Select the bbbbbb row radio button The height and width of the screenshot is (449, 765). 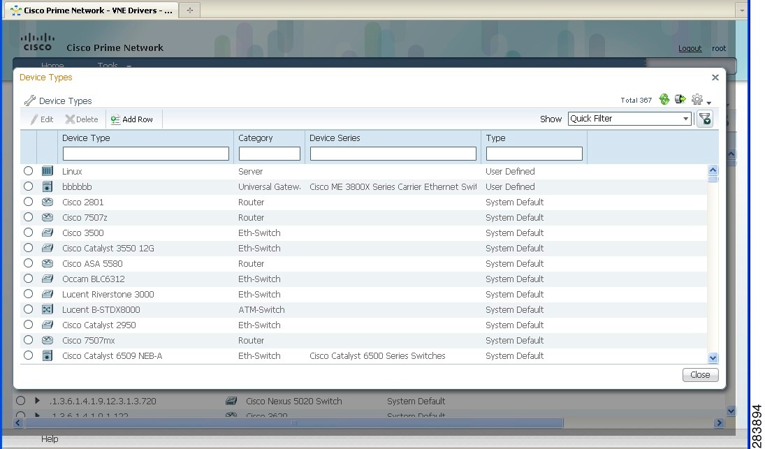coord(29,186)
